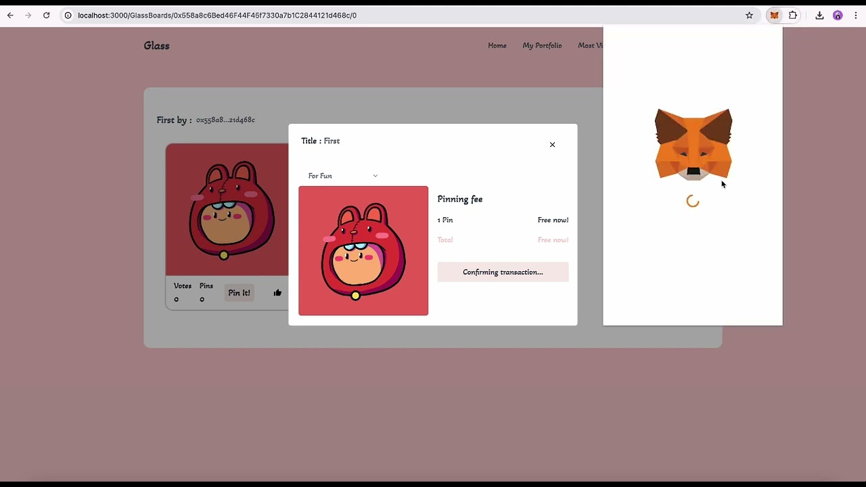Viewport: 866px width, 487px height.
Task: Go forward in browser history
Action: [x=28, y=15]
